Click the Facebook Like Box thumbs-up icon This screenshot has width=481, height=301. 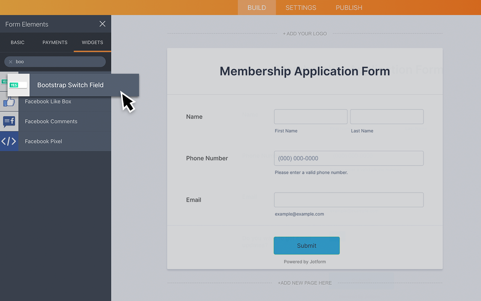tap(9, 101)
